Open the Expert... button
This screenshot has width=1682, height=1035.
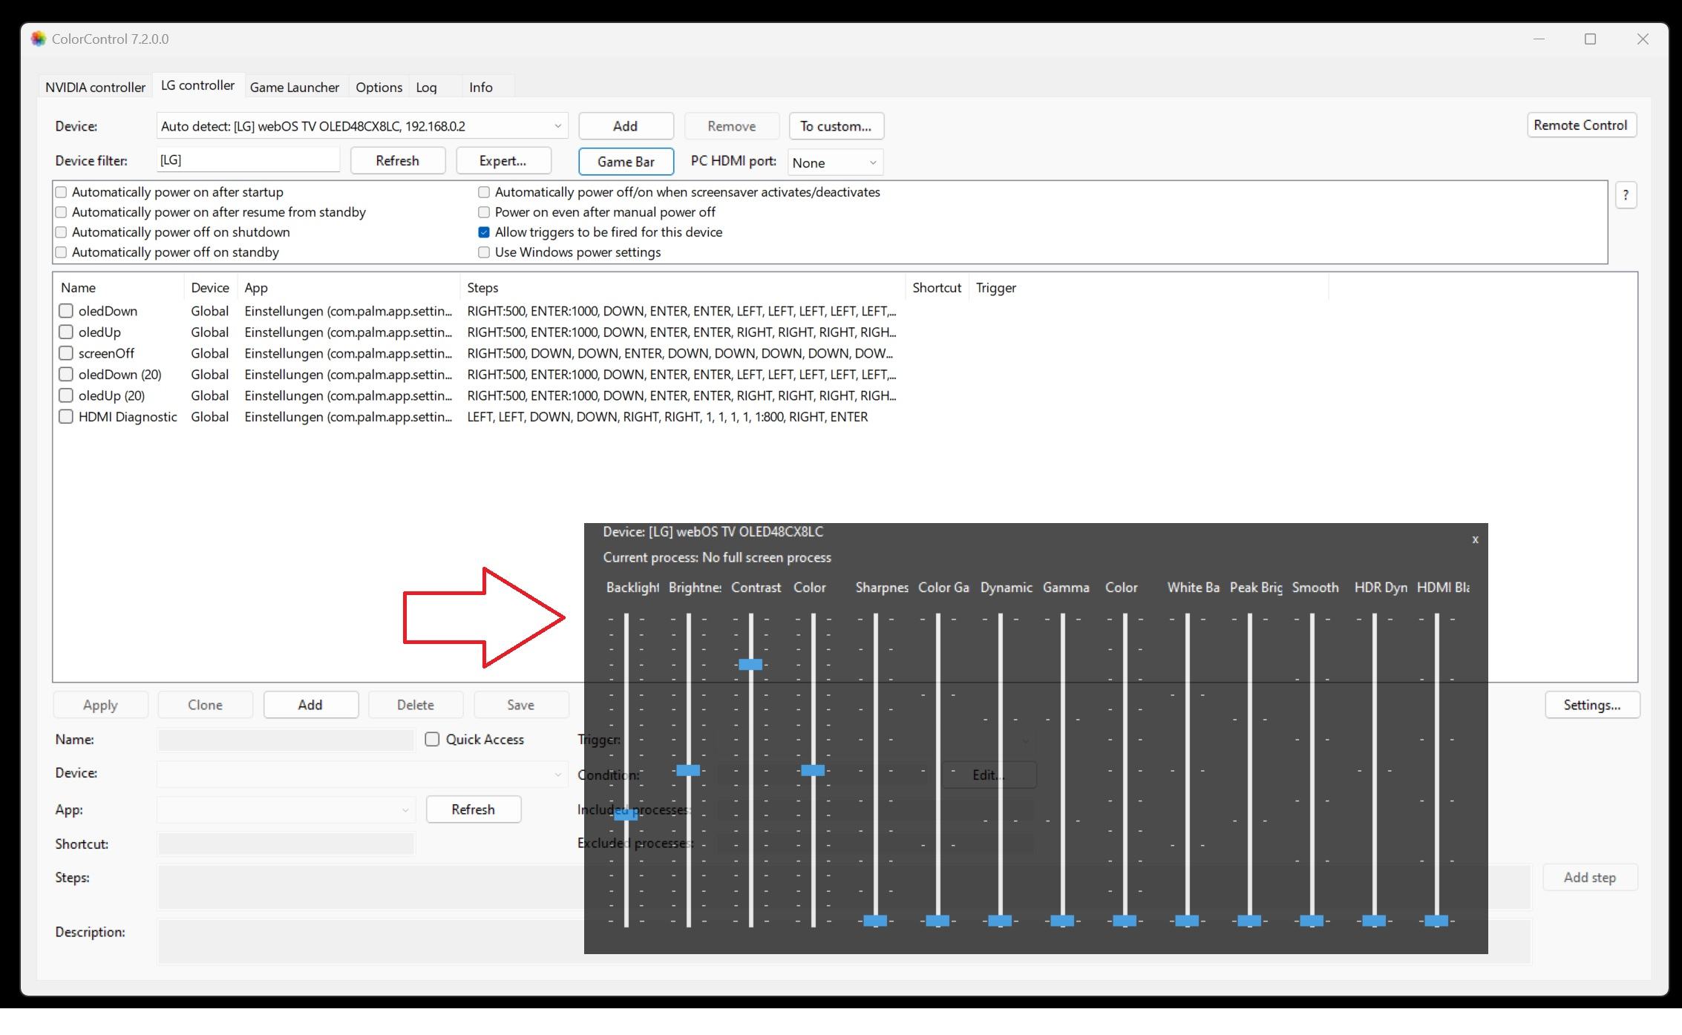[x=503, y=161]
